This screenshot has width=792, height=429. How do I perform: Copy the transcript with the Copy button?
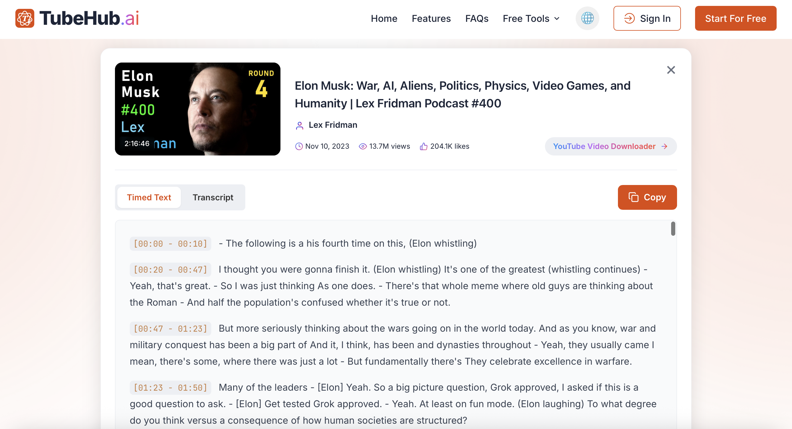pyautogui.click(x=647, y=197)
